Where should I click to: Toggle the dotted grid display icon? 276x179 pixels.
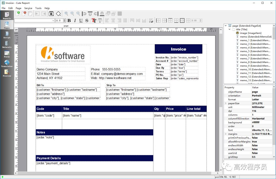(120, 14)
